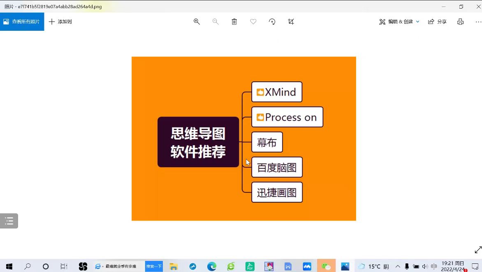
Task: Open File Explorer from the taskbar
Action: pos(174,267)
